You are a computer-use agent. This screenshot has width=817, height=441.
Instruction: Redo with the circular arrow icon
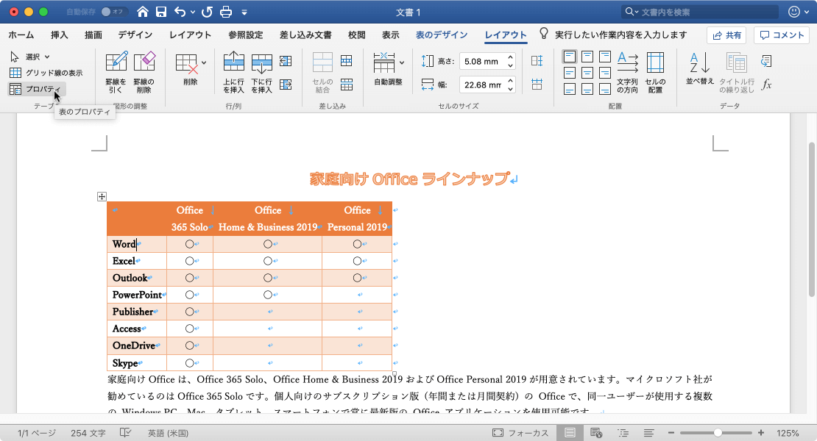pos(207,12)
